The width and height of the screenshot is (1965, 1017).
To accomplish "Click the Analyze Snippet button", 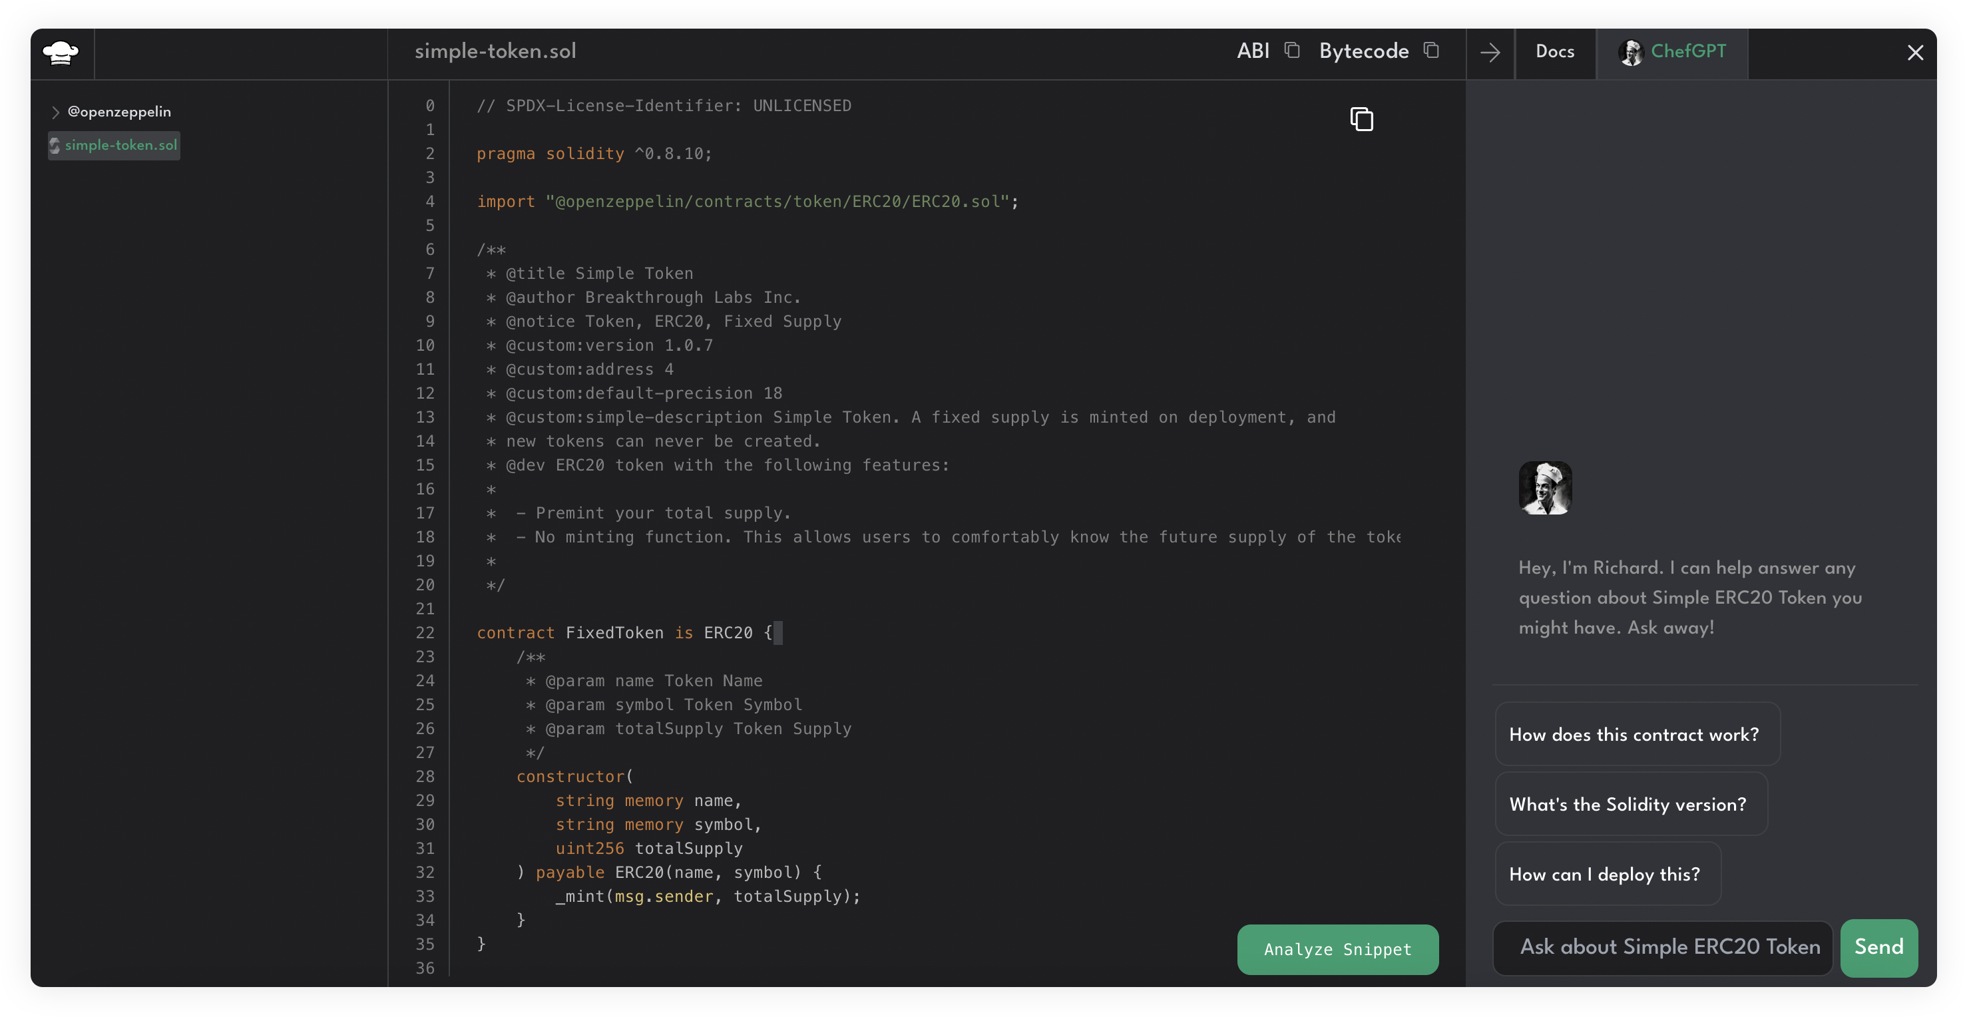I will click(x=1337, y=949).
